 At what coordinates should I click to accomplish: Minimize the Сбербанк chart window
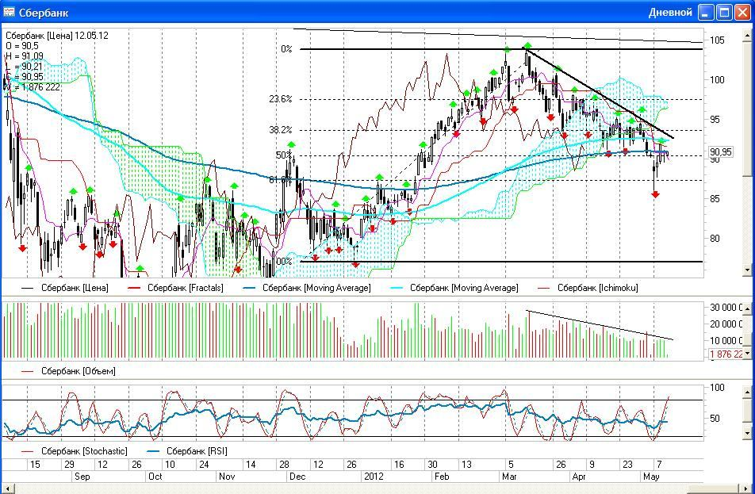(x=707, y=13)
